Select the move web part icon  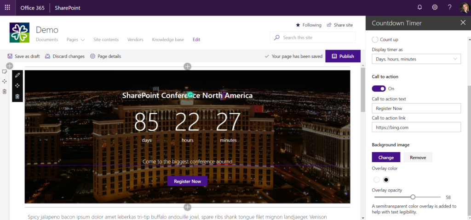coord(17,86)
